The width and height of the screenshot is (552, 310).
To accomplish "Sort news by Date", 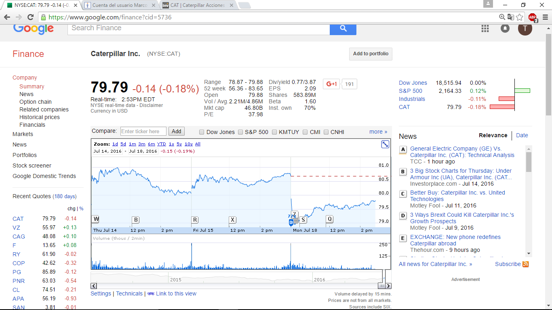I will 522,135.
